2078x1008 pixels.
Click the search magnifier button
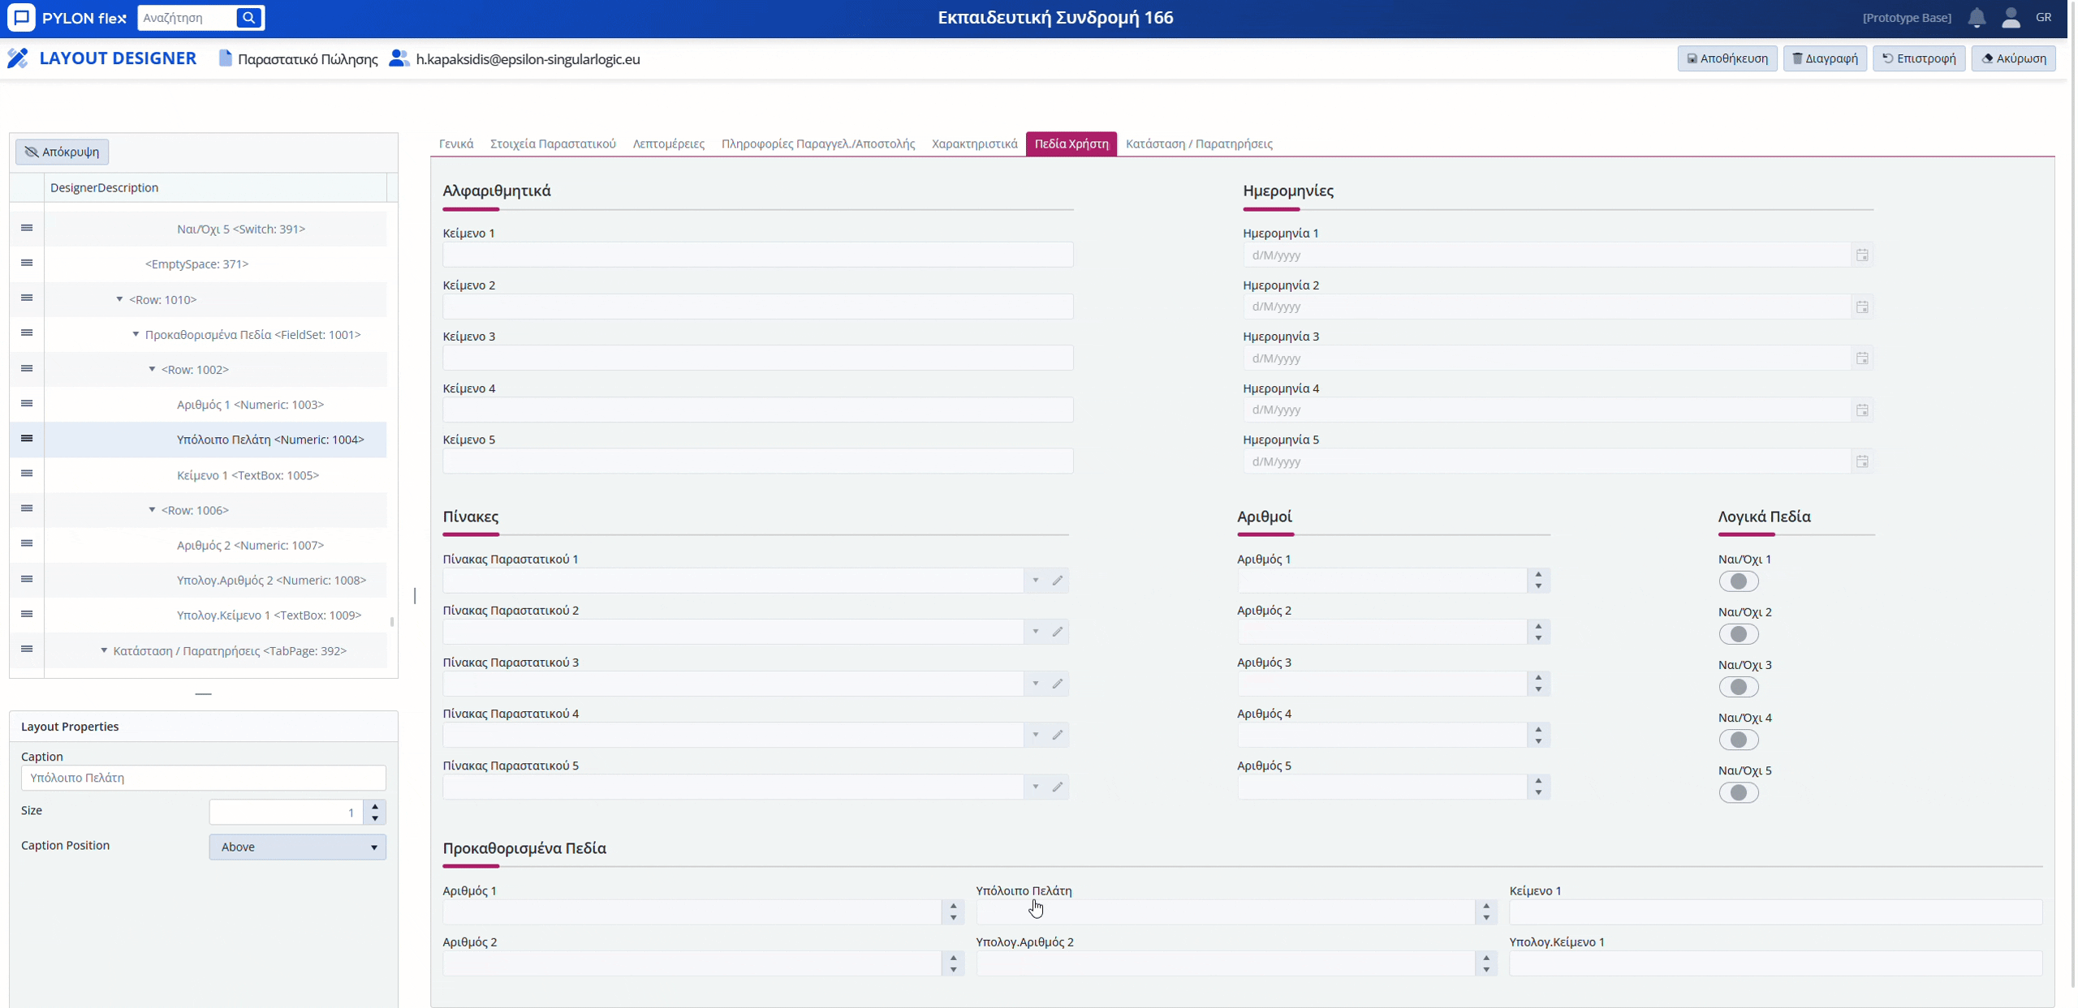(x=249, y=17)
